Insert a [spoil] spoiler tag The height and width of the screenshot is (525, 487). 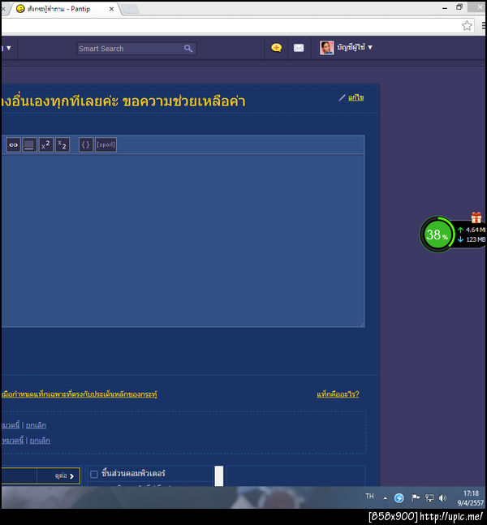click(106, 145)
